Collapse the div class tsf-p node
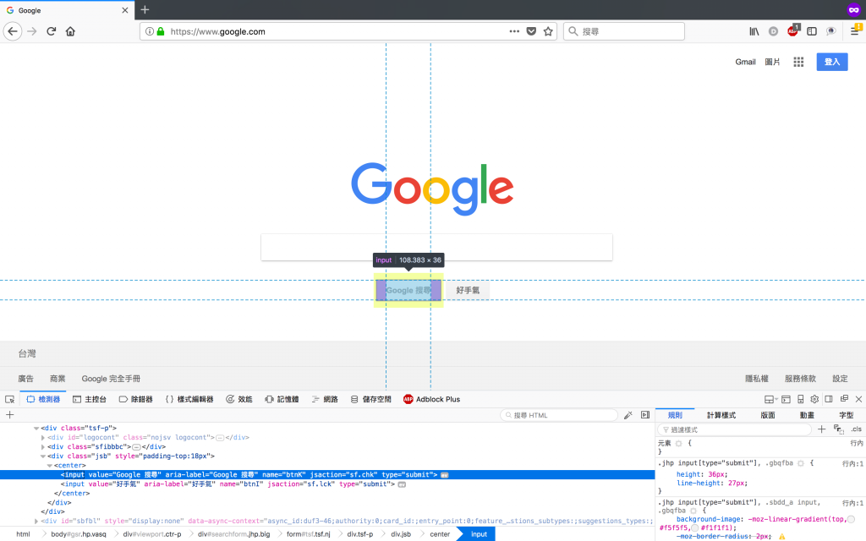 tap(36, 429)
